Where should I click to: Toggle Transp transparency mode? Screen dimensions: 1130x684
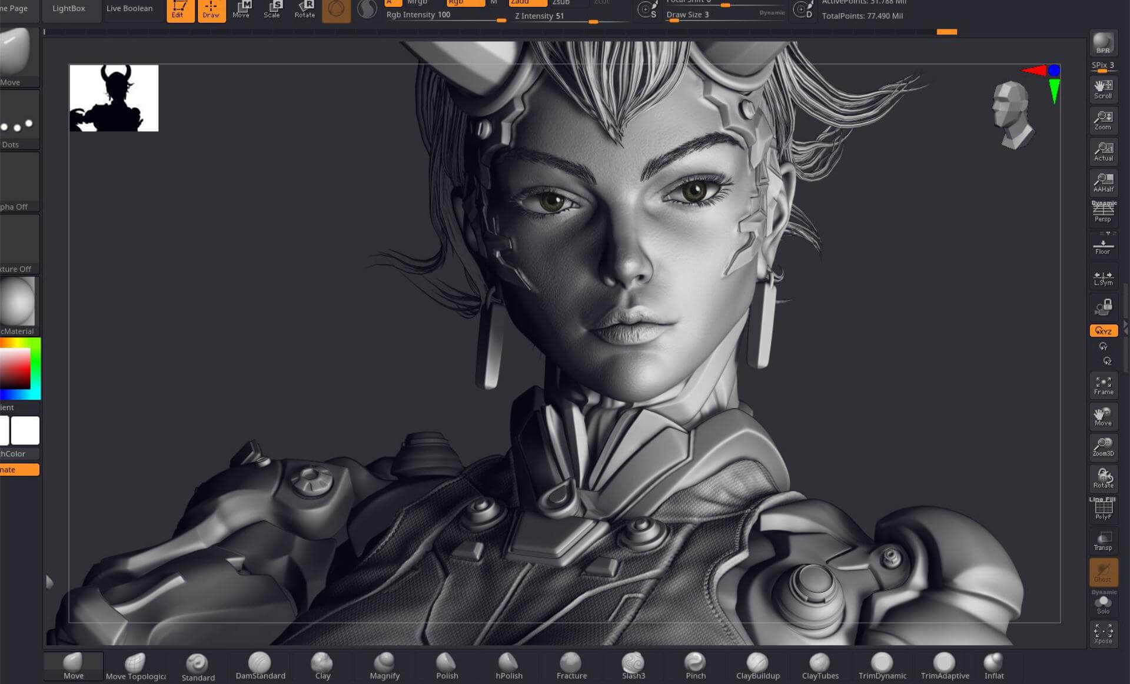1103,541
